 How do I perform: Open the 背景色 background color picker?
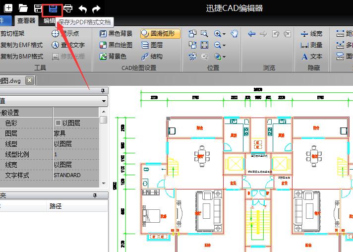[113, 56]
